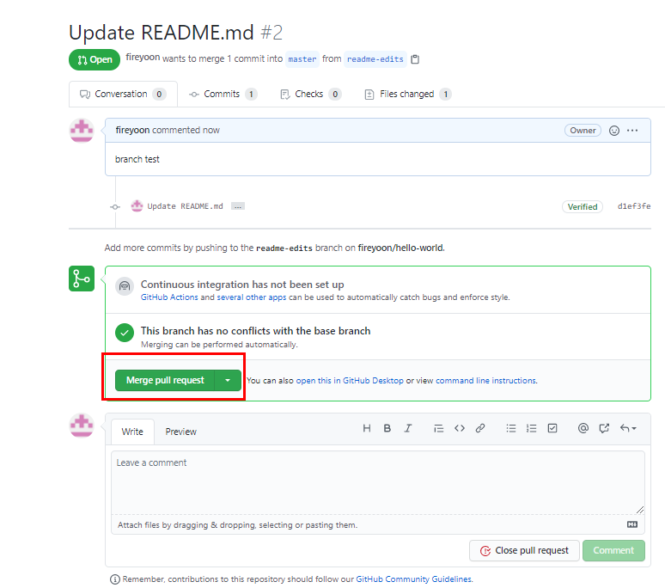The width and height of the screenshot is (665, 588).
Task: Open Update README.md commit link
Action: tap(185, 206)
